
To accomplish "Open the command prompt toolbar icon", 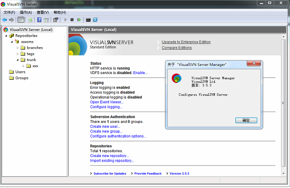I will click(88, 20).
